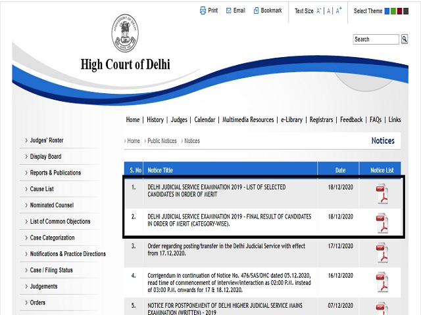421x315 pixels.
Task: Click the Email text link
Action: coord(239,10)
